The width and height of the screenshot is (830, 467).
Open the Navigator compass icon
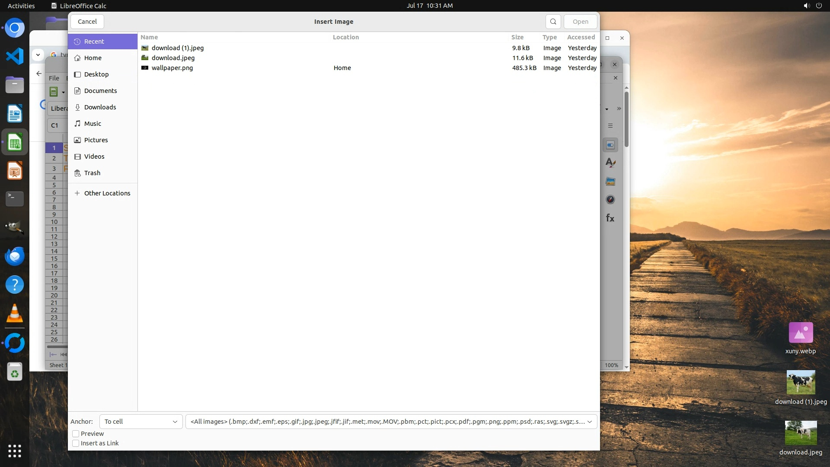610,200
